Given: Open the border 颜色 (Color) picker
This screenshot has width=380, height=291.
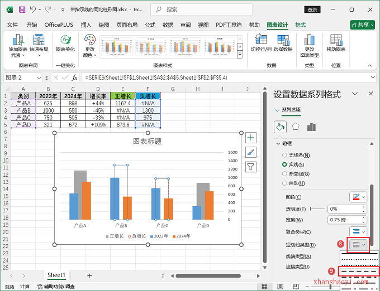Looking at the screenshot, I should click(x=358, y=197).
